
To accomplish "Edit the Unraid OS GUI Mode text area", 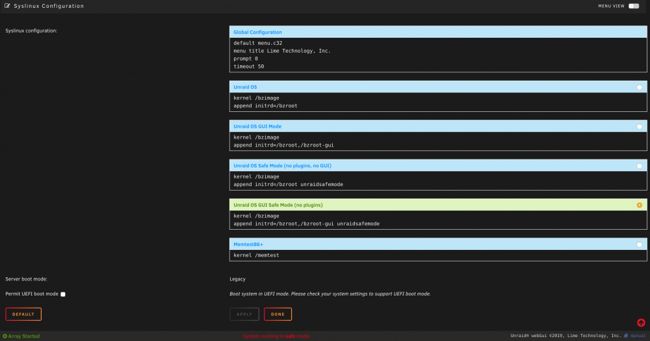I will 438,141.
